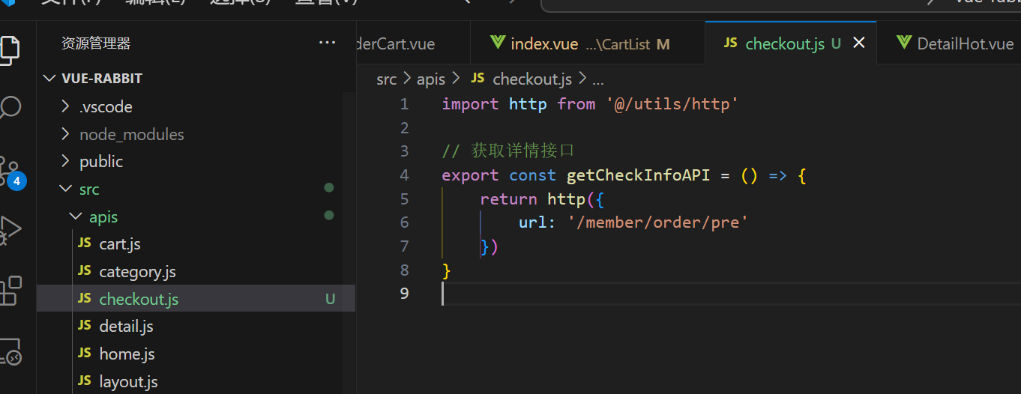Open the Extensions view in activity bar
This screenshot has height=394, width=1021.
[x=10, y=291]
